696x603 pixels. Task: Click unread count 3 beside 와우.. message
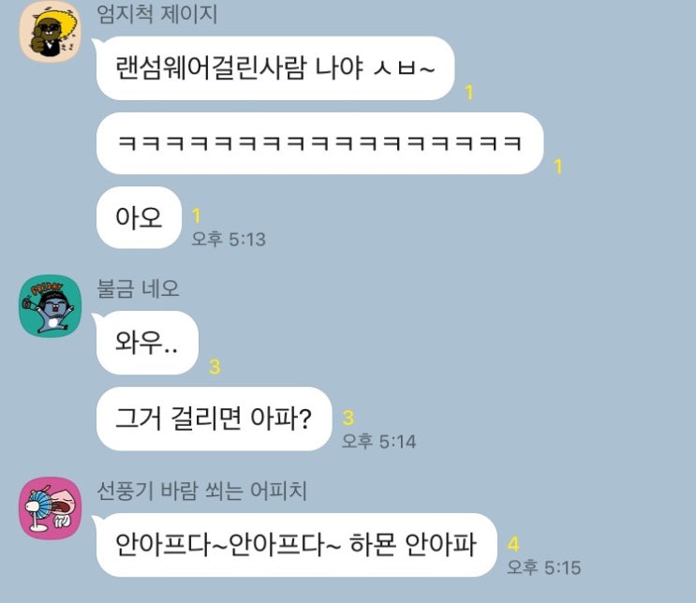coord(215,367)
